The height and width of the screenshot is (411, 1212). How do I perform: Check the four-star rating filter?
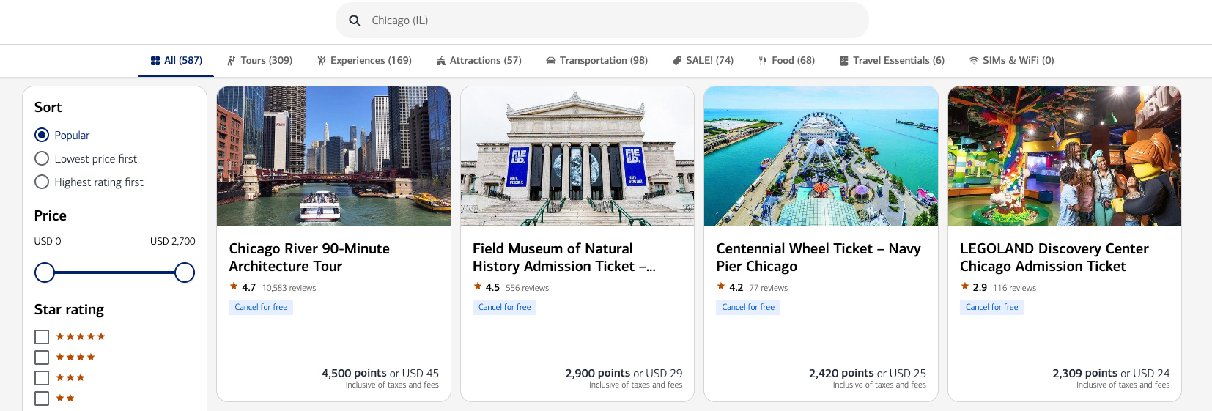pos(42,358)
